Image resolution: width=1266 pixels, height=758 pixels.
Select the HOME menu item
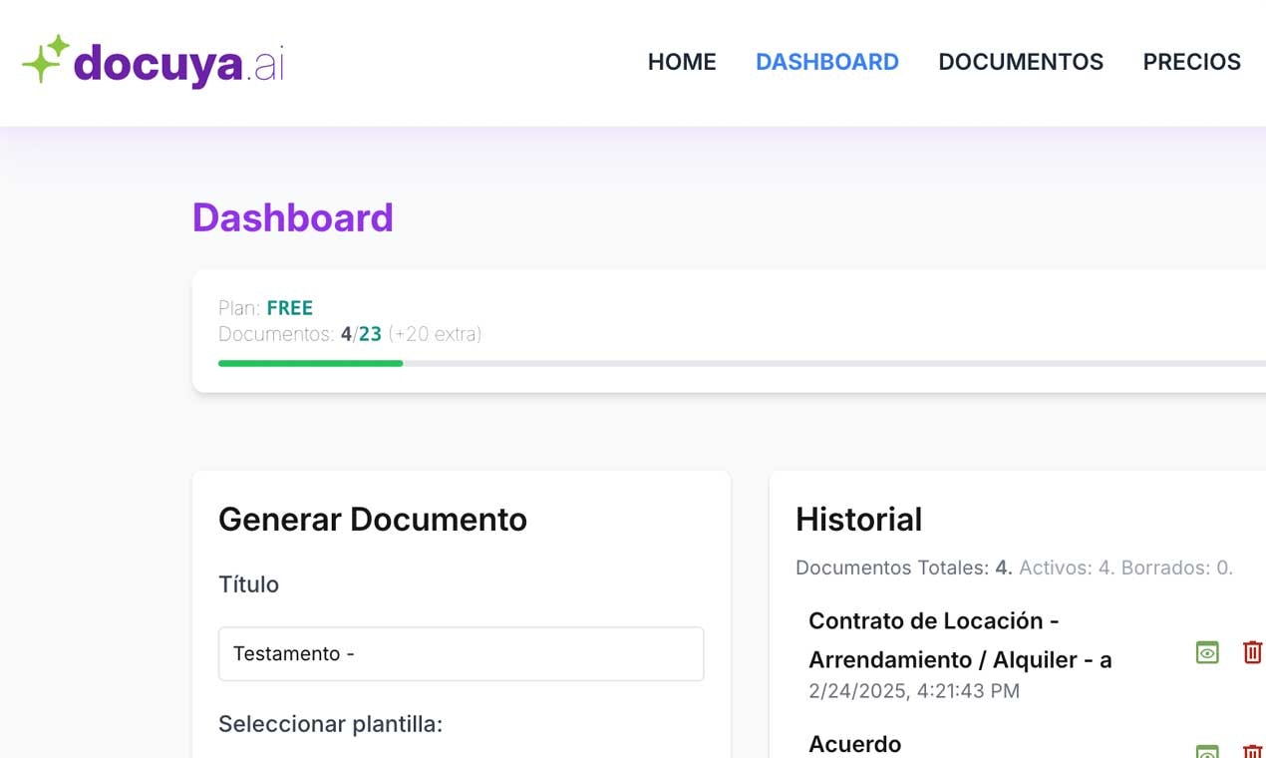point(681,62)
